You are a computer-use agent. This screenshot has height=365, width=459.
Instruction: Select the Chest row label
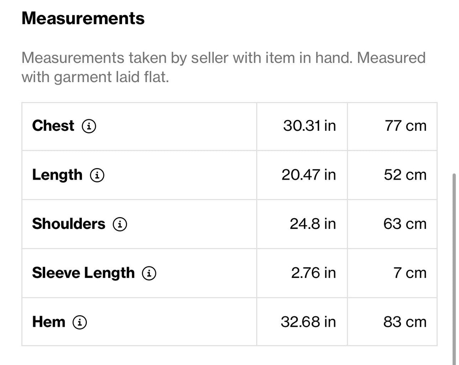click(x=53, y=126)
